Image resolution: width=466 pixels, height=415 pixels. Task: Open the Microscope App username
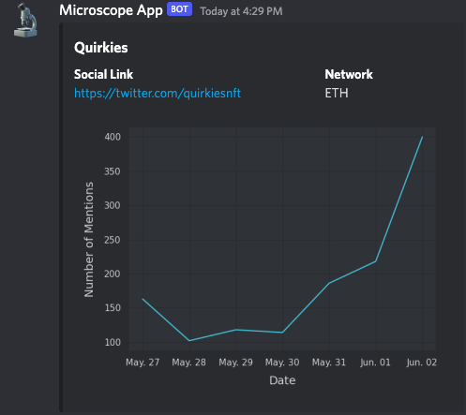point(111,10)
